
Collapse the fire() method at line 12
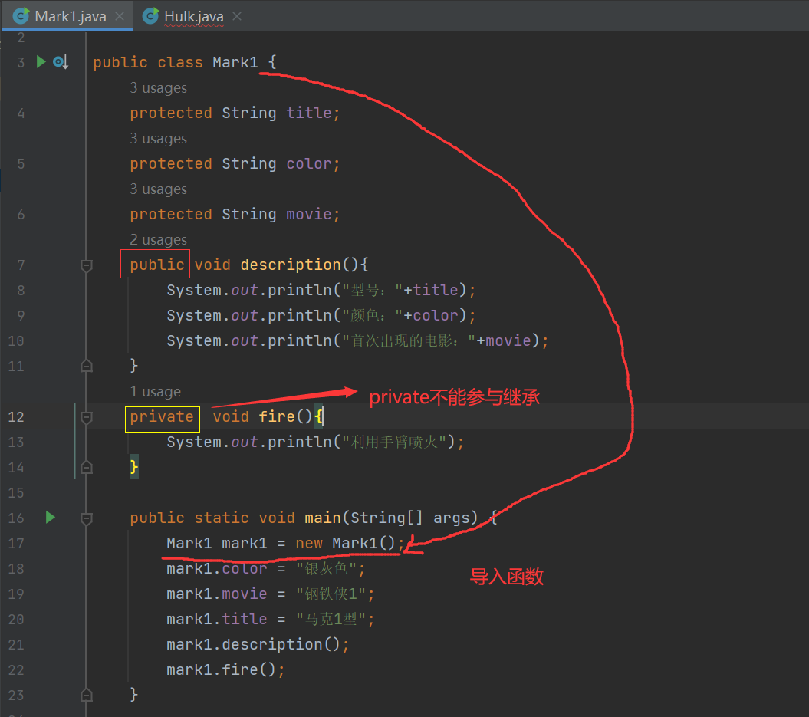tap(87, 417)
